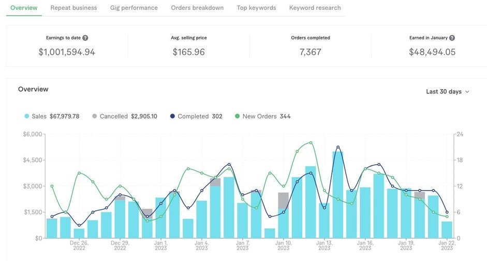Open the Gig performance tab
Image resolution: width=487 pixels, height=261 pixels.
pos(134,8)
